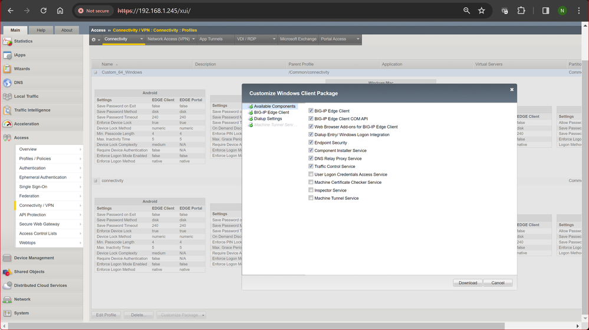Screen dimensions: 589x330
Task: Click the Cancel button in dialog
Action: click(498, 283)
